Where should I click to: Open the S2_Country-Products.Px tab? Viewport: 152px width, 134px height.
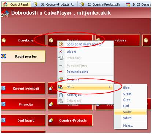101,4
